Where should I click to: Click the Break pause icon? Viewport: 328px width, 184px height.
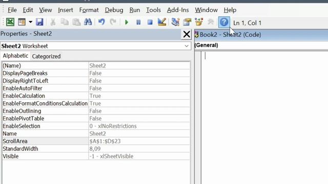click(138, 22)
